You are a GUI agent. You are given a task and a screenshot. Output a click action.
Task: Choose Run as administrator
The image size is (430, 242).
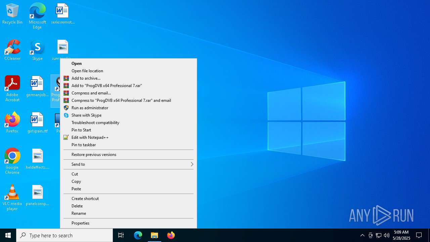click(128, 108)
